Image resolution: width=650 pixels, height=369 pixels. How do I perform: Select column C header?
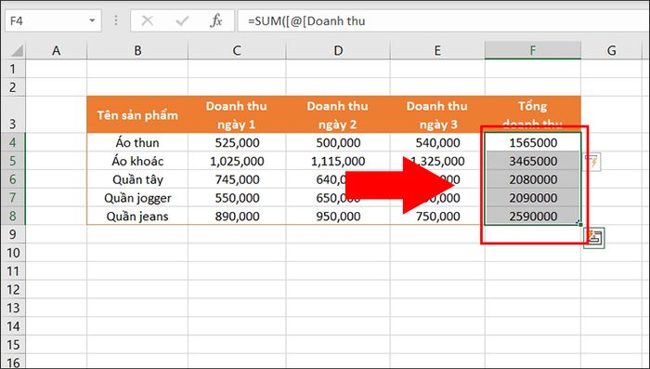(x=237, y=50)
